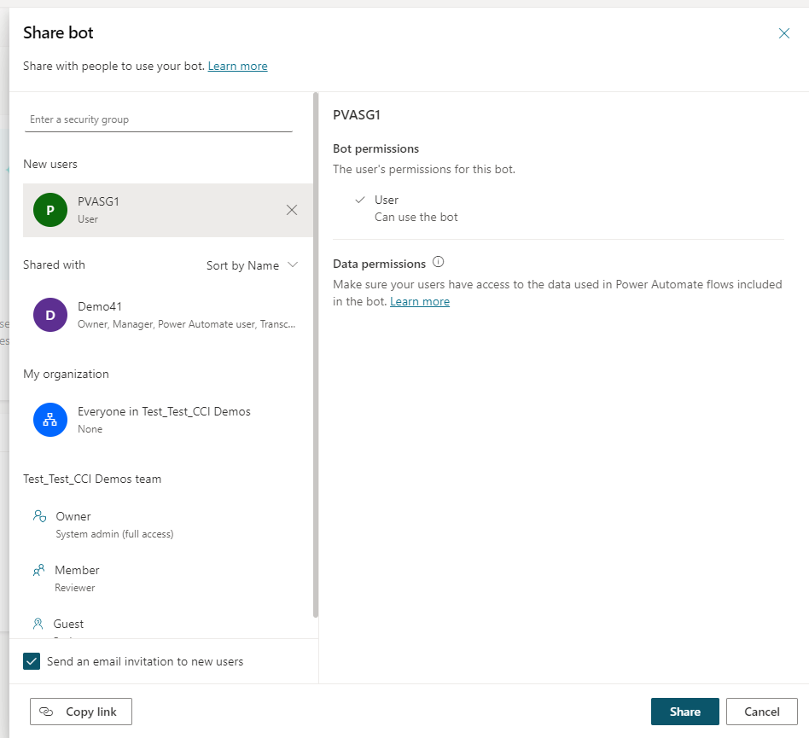Image resolution: width=809 pixels, height=738 pixels.
Task: Click the organization icon for Everyone in Test_Test_CCI Demos
Action: pyautogui.click(x=50, y=420)
